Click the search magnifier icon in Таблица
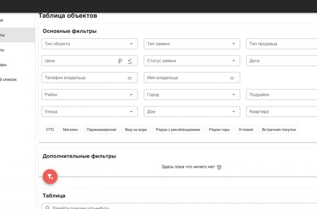This screenshot has width=317, height=209. (x=48, y=207)
